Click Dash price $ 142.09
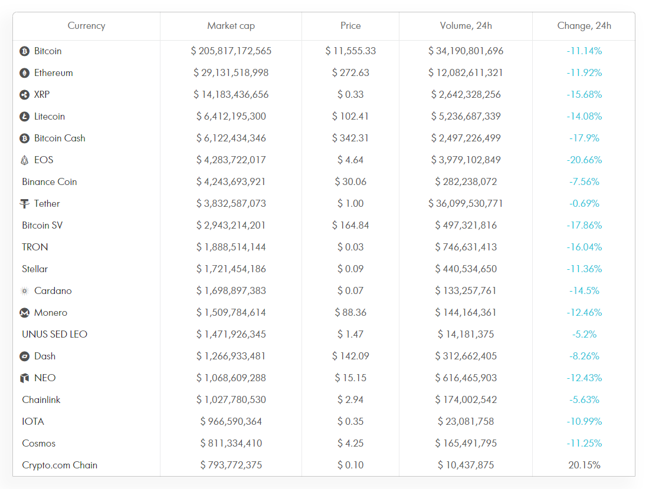This screenshot has height=489, width=649. [350, 356]
